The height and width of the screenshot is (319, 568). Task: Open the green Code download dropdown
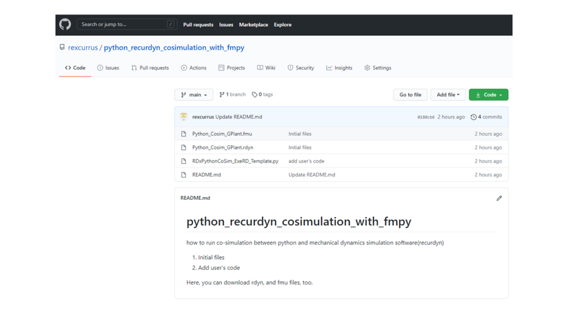488,95
